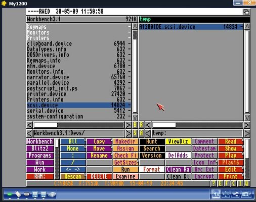
Task: Select the Monitors directory entry
Action: point(79,32)
